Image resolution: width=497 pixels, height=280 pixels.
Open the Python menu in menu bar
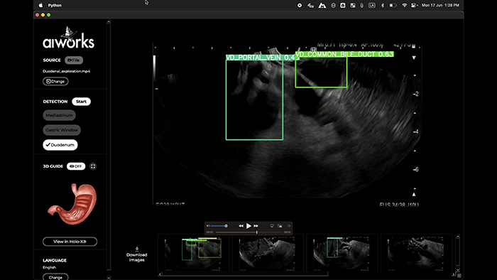click(55, 6)
